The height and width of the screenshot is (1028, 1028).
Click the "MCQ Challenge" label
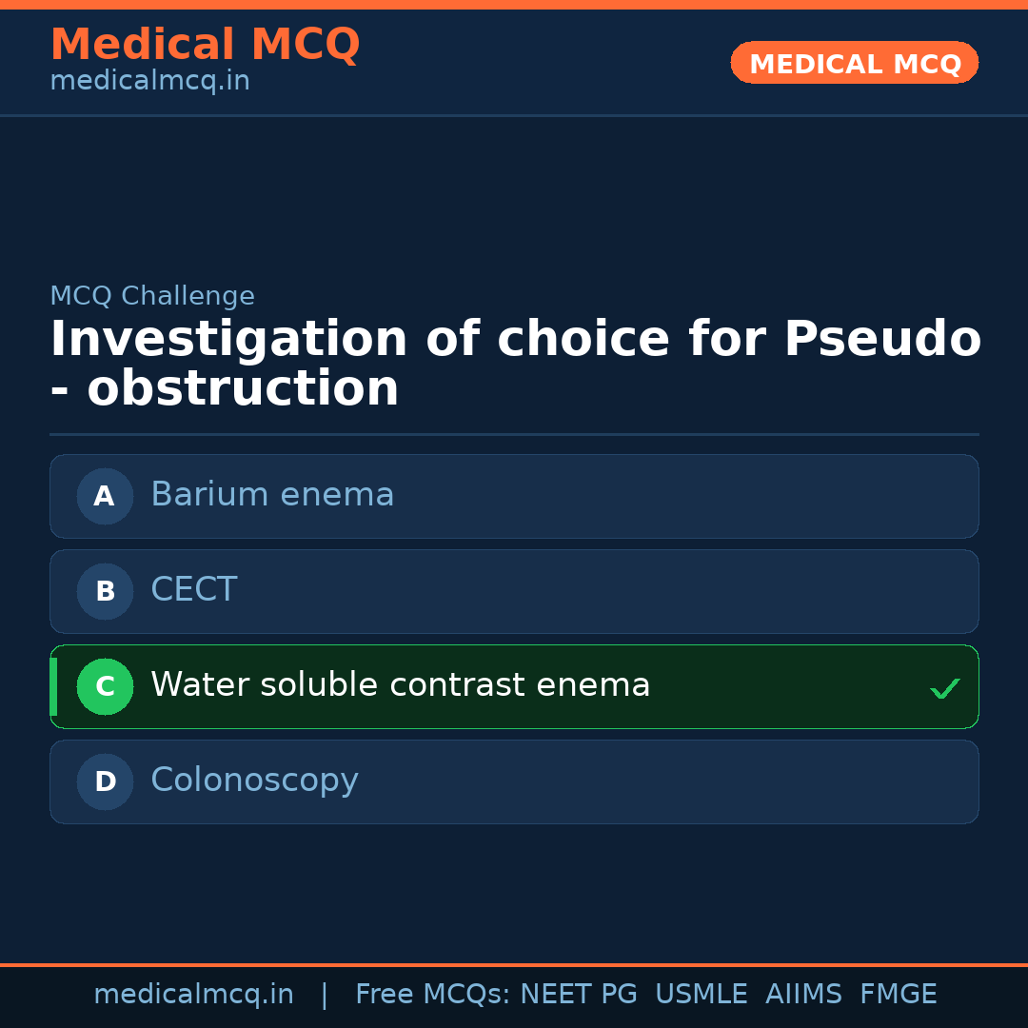pos(152,296)
